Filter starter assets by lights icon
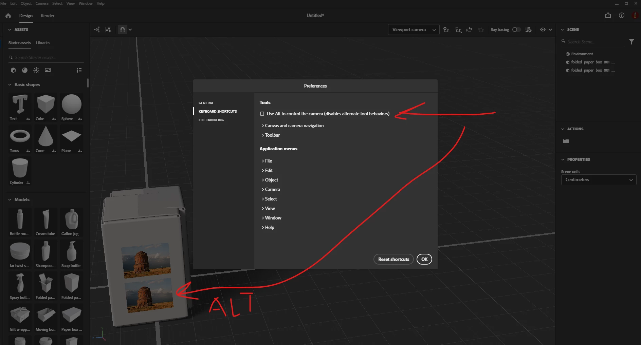The height and width of the screenshot is (345, 641). [36, 70]
